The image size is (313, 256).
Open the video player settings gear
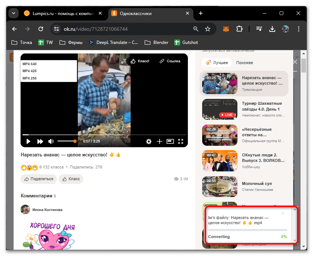pyautogui.click(x=149, y=141)
